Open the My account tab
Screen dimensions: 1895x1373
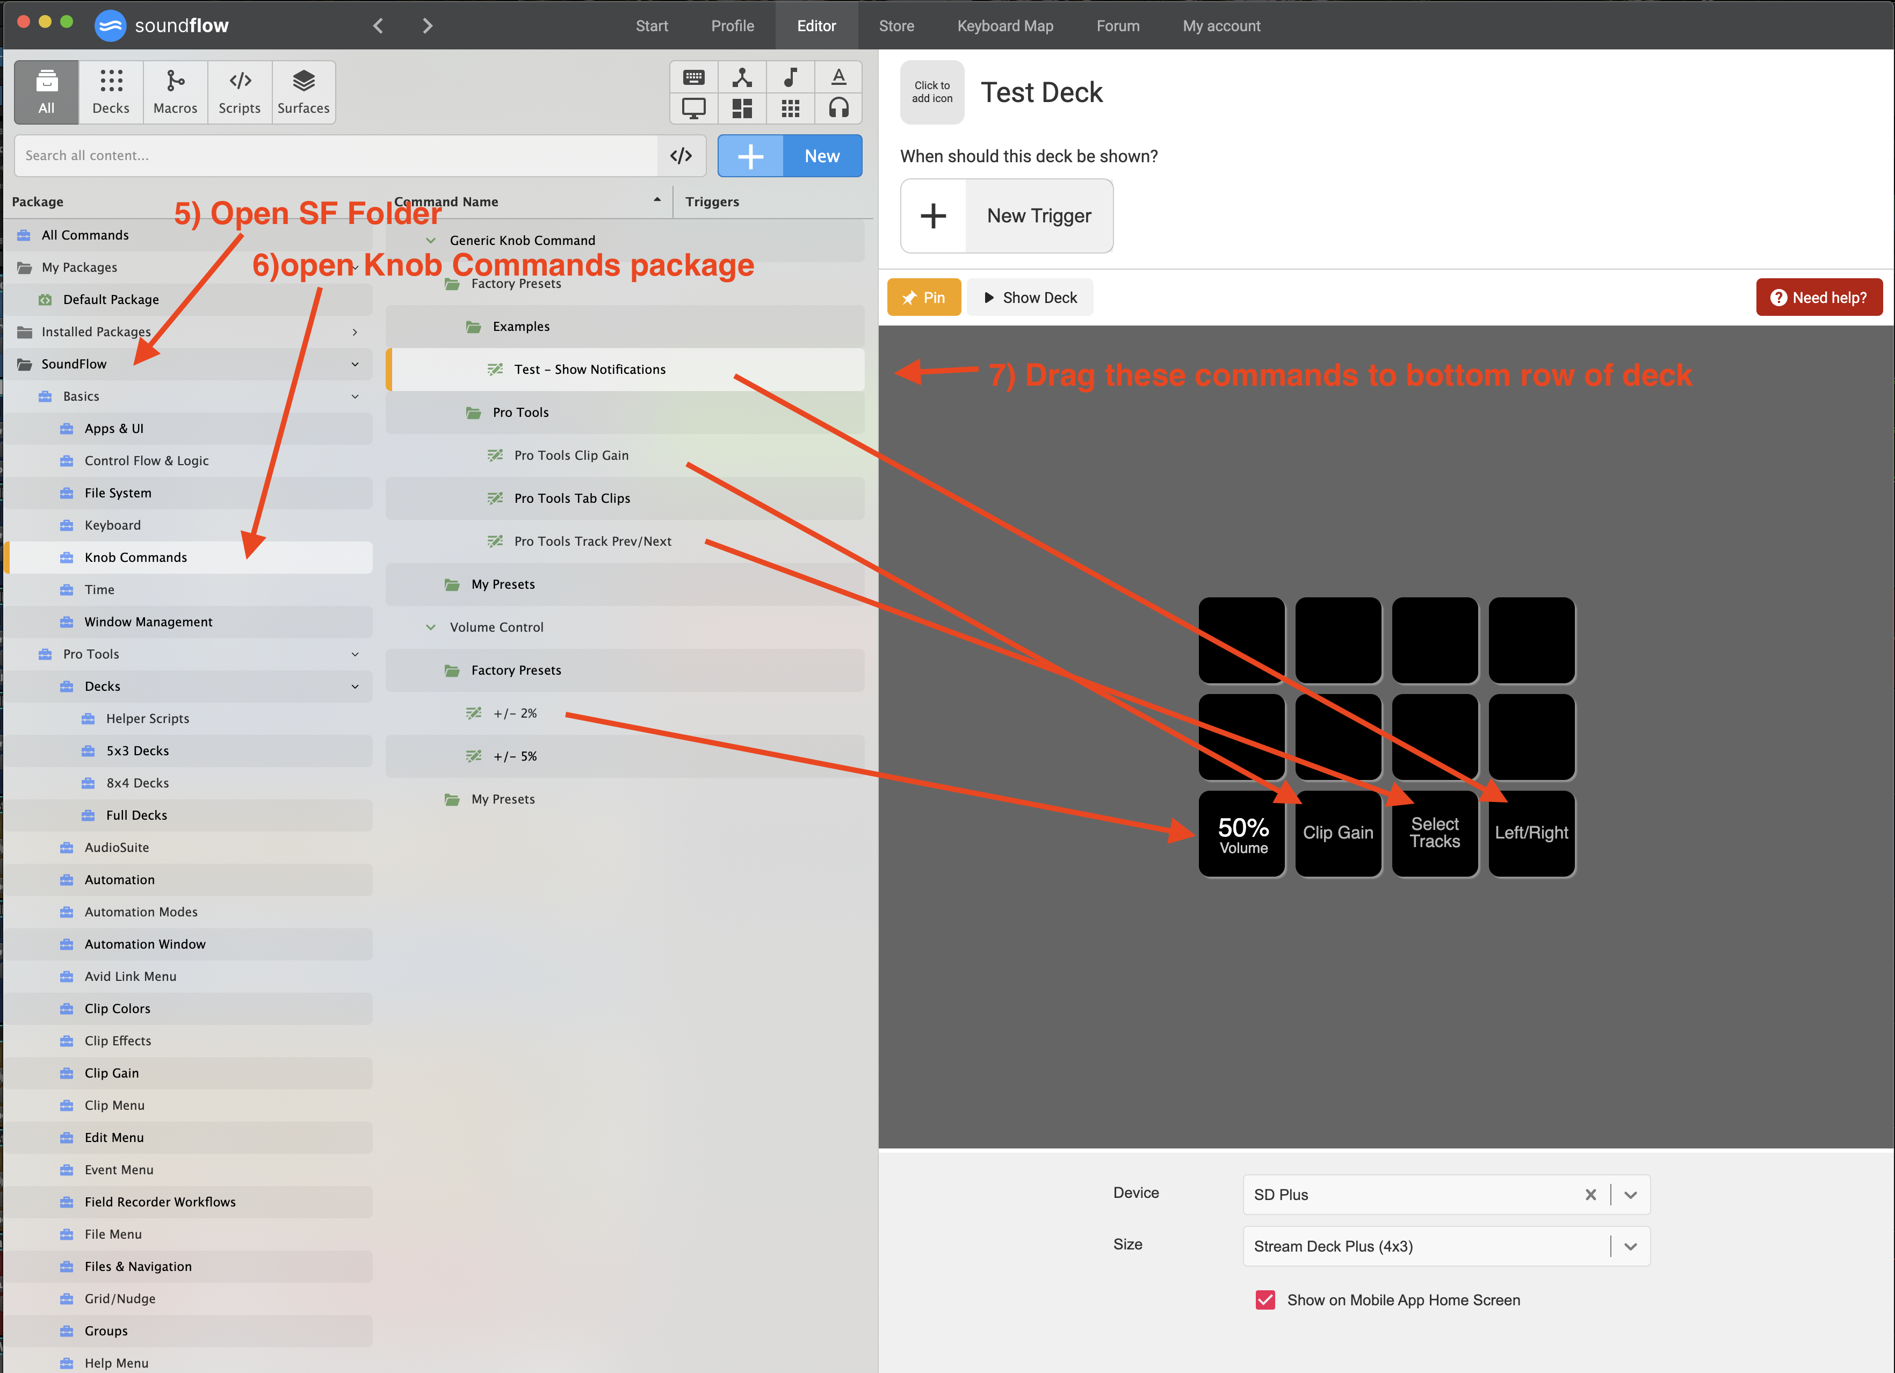[x=1221, y=26]
